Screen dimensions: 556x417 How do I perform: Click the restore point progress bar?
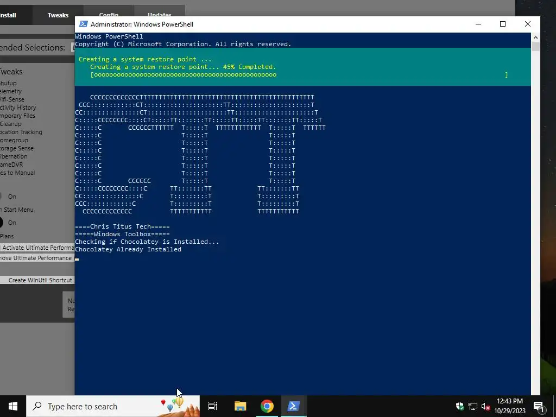point(299,75)
